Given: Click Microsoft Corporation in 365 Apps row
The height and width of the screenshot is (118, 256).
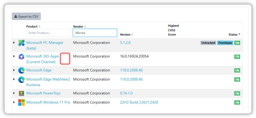Looking at the screenshot, I should click(x=91, y=56).
